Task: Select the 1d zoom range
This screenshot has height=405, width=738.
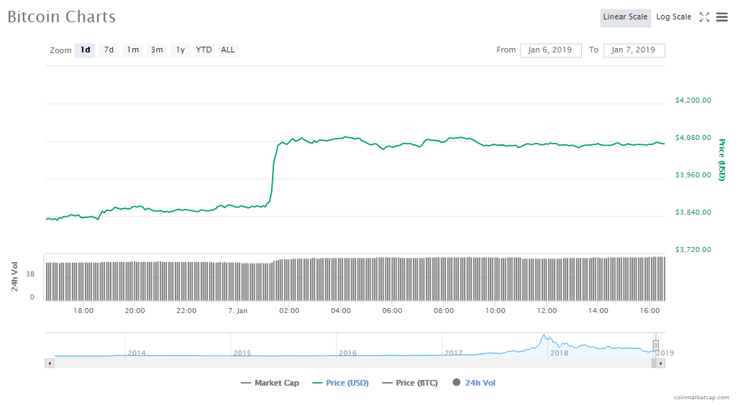Action: 85,50
